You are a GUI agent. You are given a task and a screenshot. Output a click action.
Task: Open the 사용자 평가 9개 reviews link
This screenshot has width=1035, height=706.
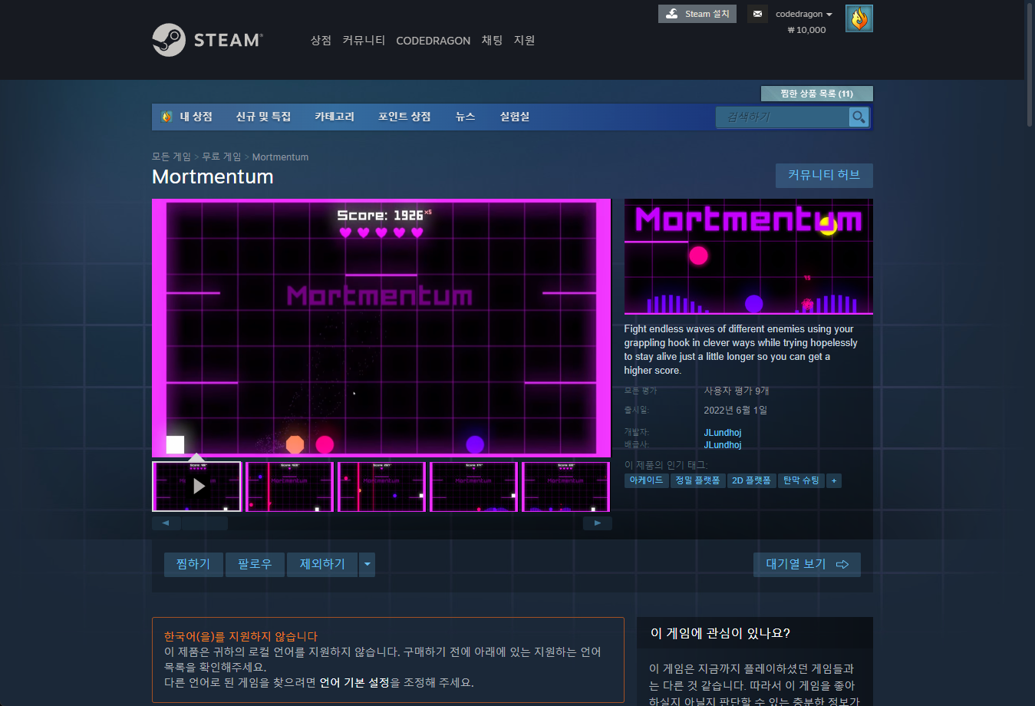tap(736, 391)
